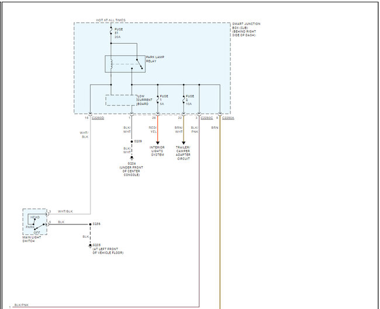Select the LOW CURRENT BOARD label

point(144,100)
